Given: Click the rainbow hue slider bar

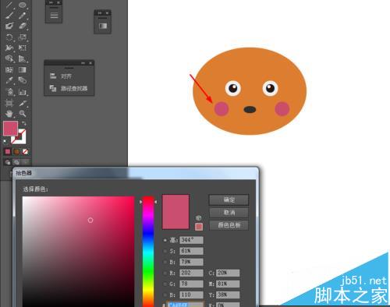Looking at the screenshot, I should click(x=148, y=252).
